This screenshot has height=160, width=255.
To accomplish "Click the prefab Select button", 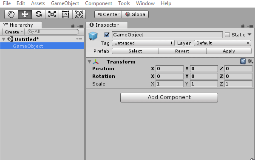I will tap(135, 51).
